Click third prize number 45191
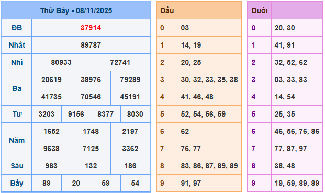 [x=130, y=97]
